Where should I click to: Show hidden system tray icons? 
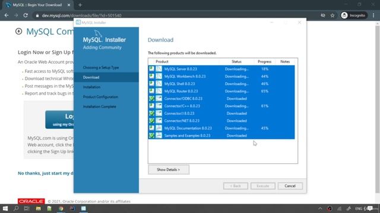[x=320, y=209]
